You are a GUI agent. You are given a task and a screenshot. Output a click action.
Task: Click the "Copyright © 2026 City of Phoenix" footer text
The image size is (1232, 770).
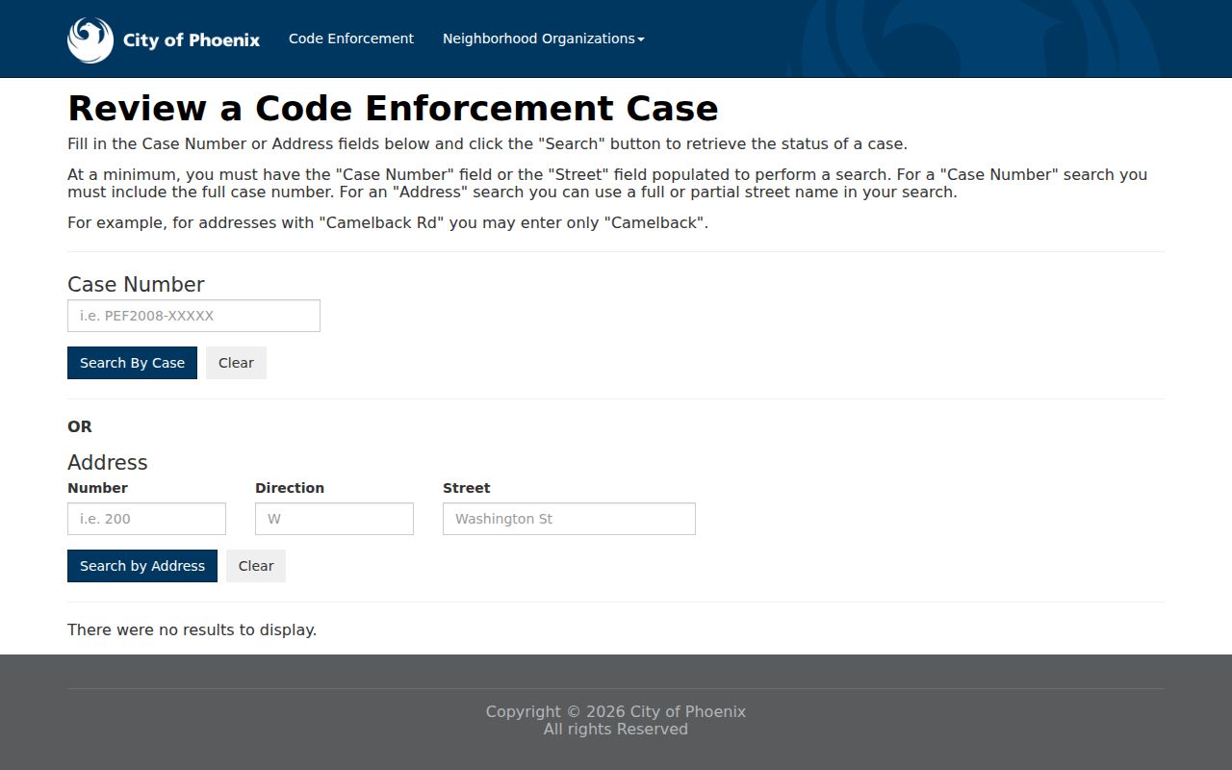click(616, 712)
